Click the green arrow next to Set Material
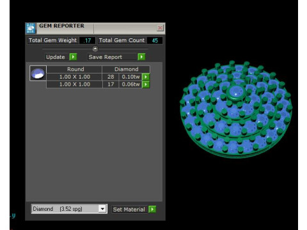Screen dimensions: 307x230 [x=152, y=210]
